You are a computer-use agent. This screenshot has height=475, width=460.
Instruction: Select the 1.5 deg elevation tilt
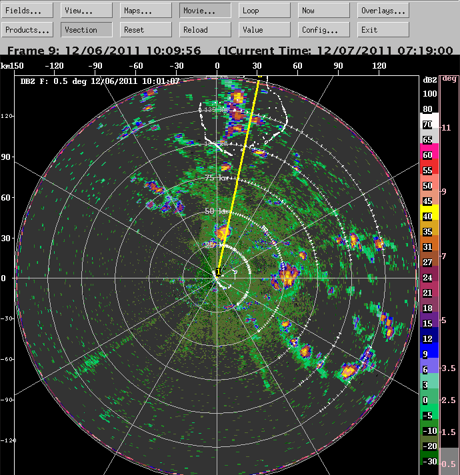click(x=449, y=432)
